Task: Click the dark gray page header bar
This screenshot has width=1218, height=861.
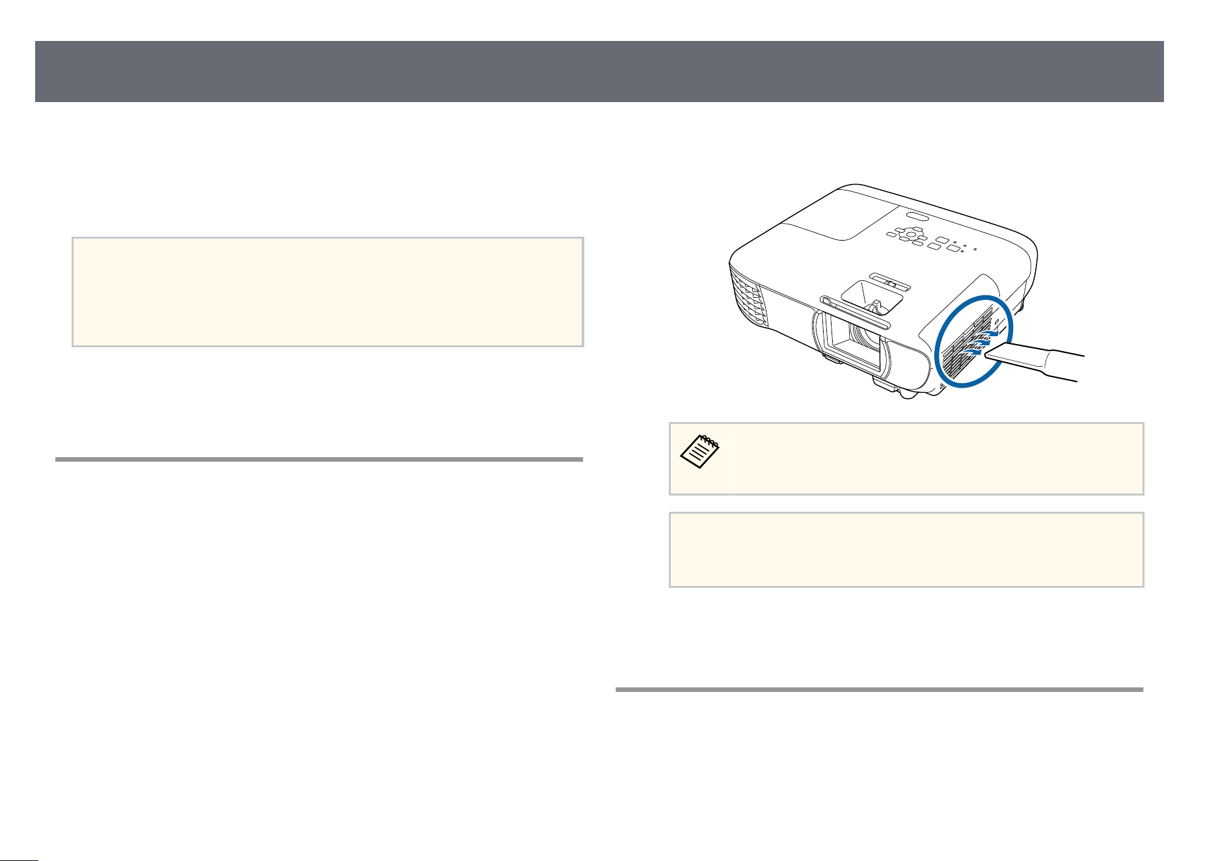Action: [599, 72]
